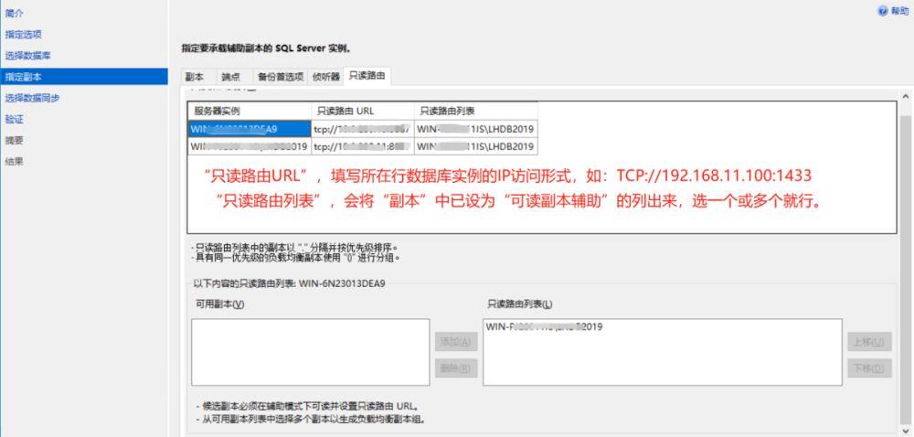The width and height of the screenshot is (914, 437).
Task: Click the second row's LHDB2019 routing list cell
Action: click(475, 146)
